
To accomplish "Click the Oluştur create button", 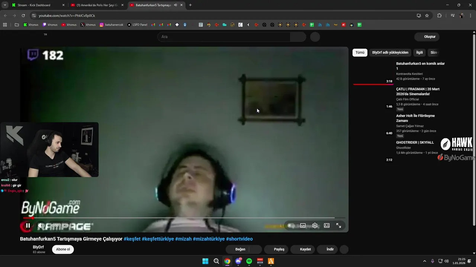I will tap(427, 37).
